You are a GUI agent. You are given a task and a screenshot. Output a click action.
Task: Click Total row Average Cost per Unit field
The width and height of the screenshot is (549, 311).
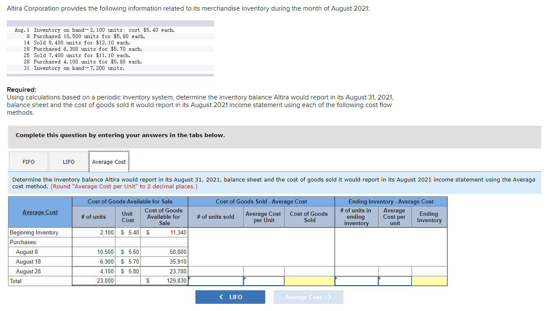click(x=264, y=281)
